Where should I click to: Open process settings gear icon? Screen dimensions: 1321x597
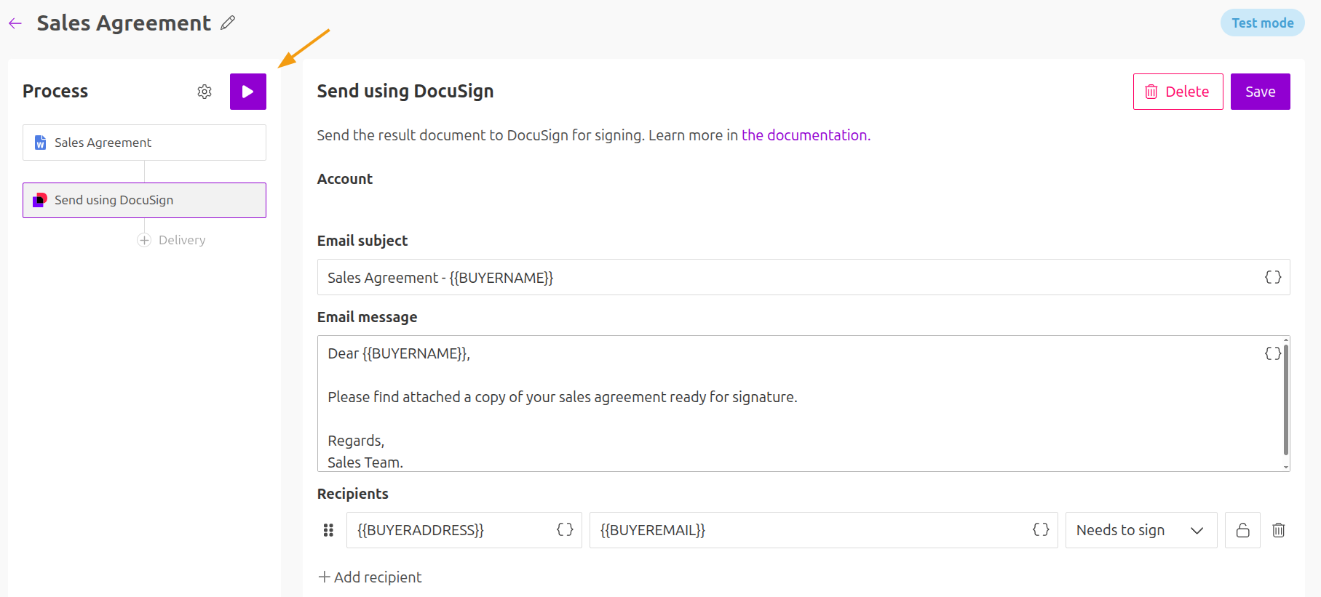[205, 92]
